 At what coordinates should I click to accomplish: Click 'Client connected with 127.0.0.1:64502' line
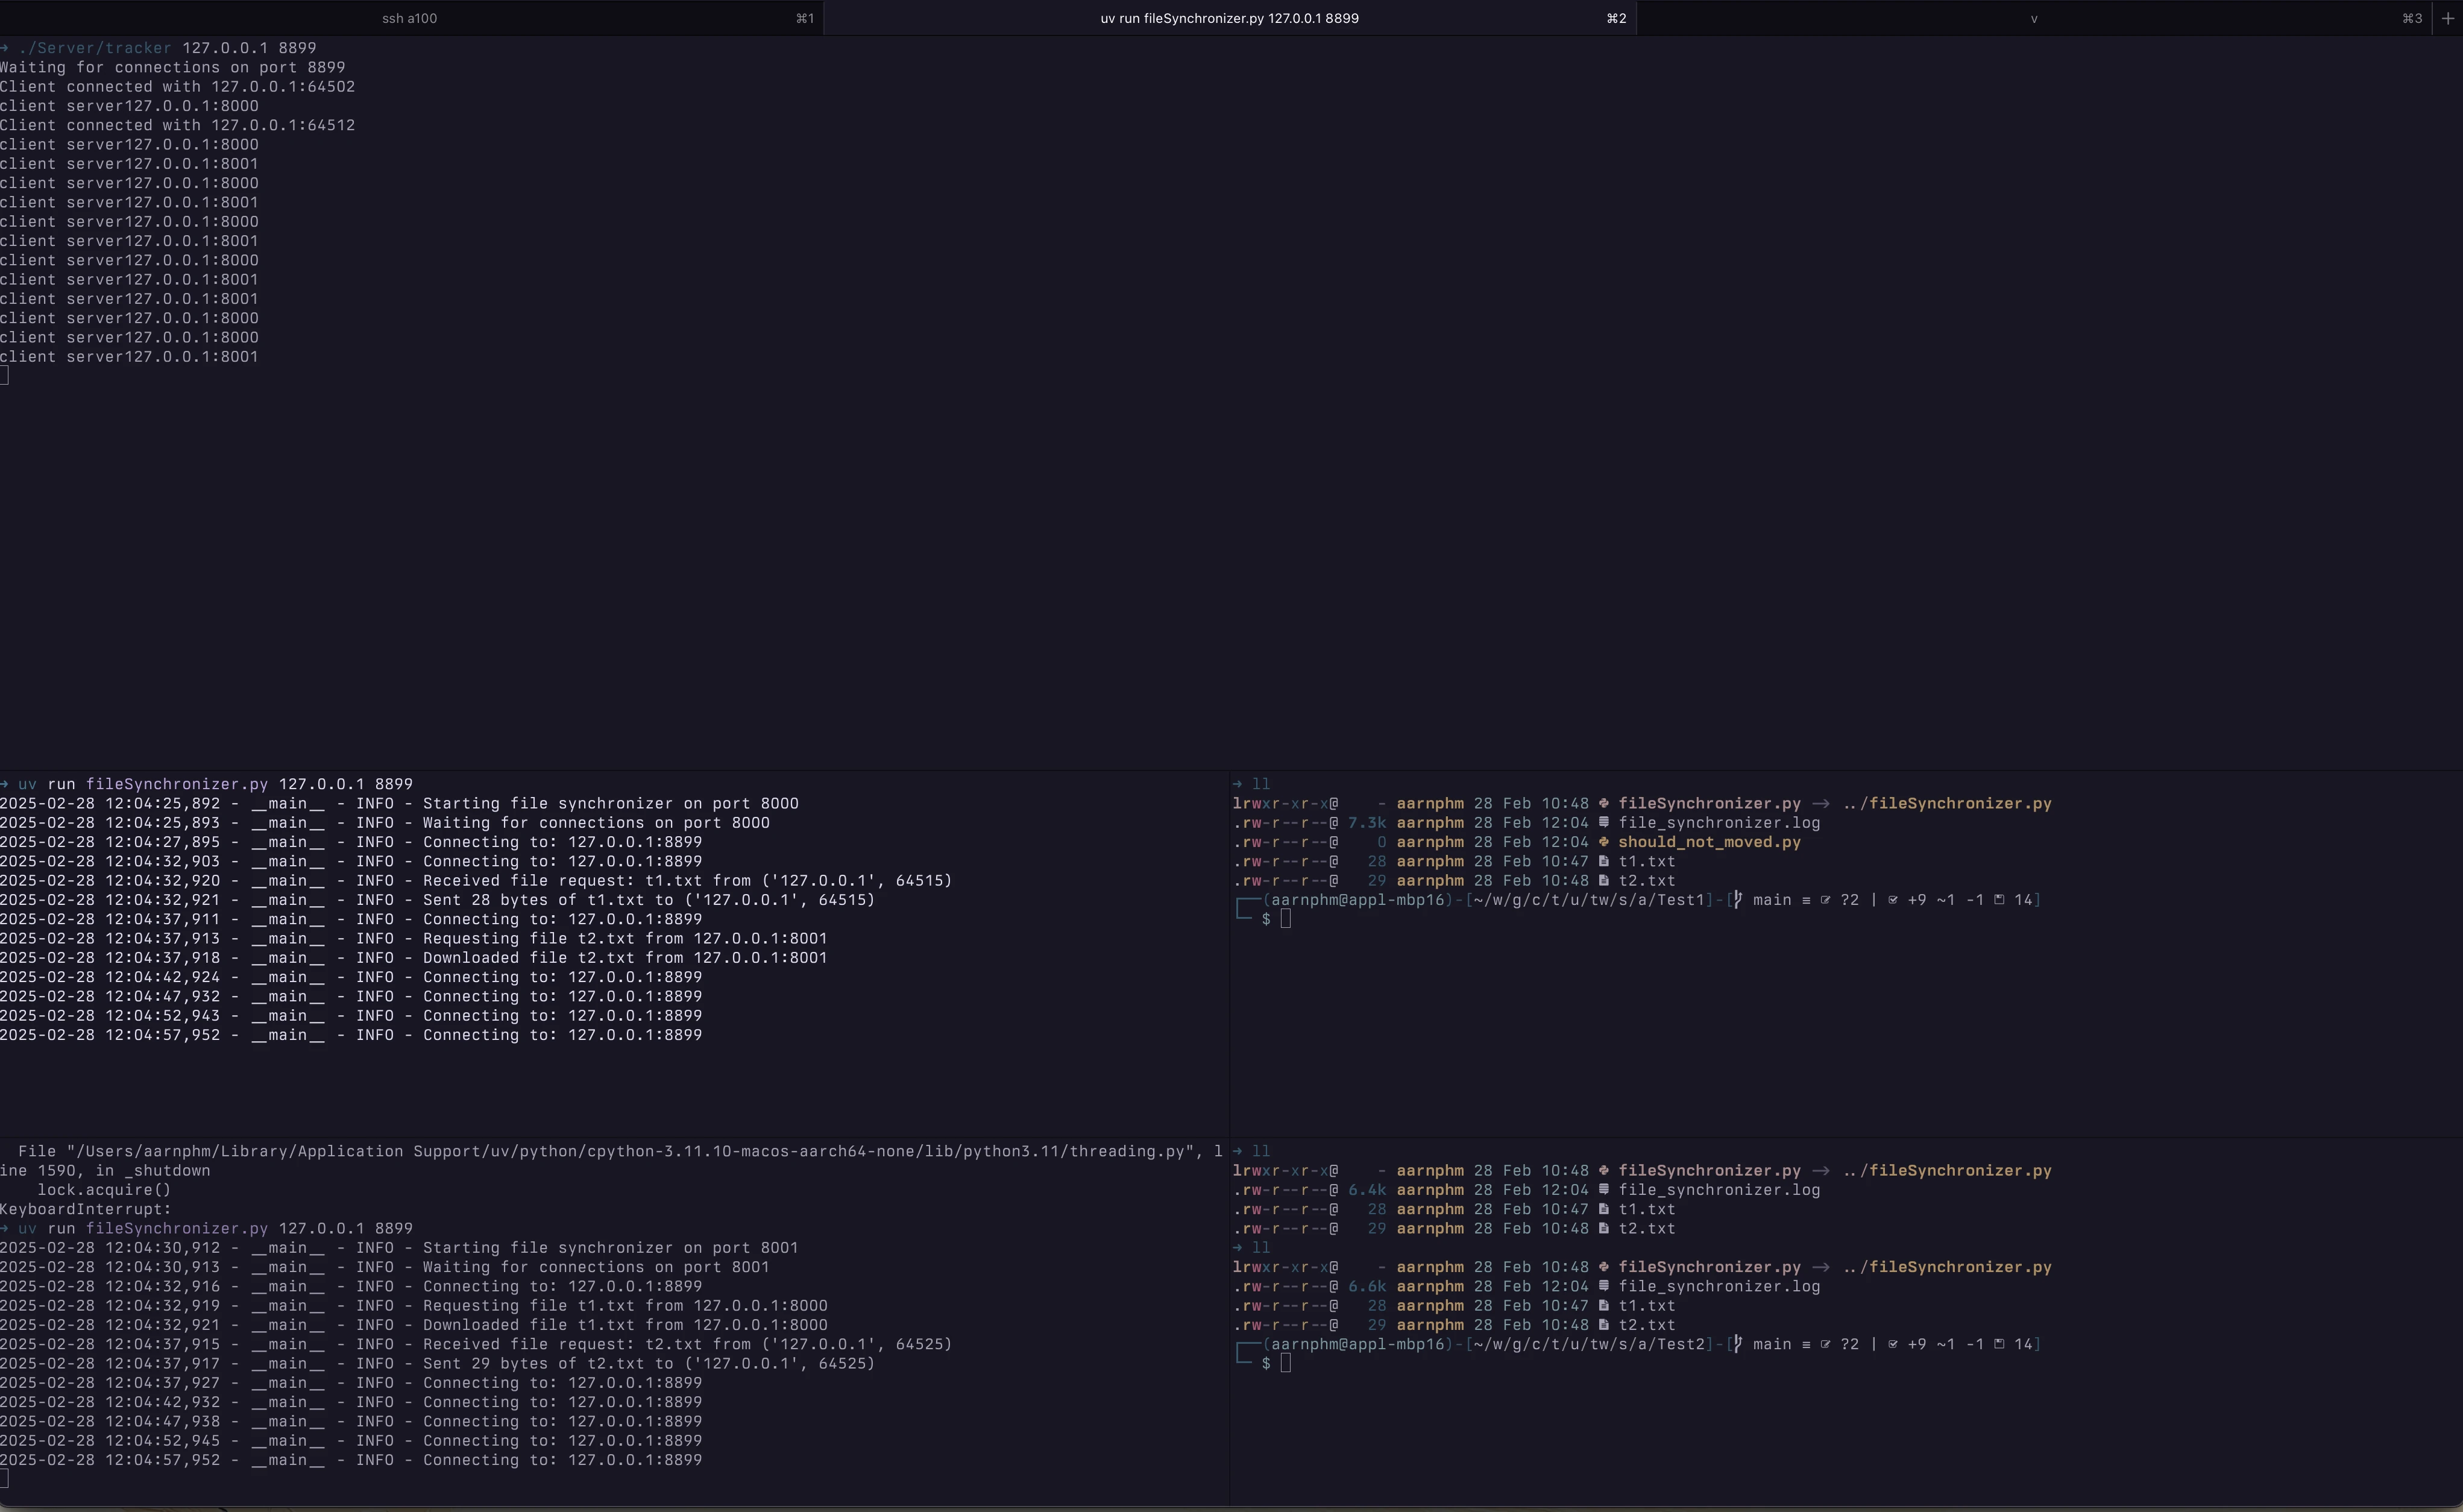(178, 87)
